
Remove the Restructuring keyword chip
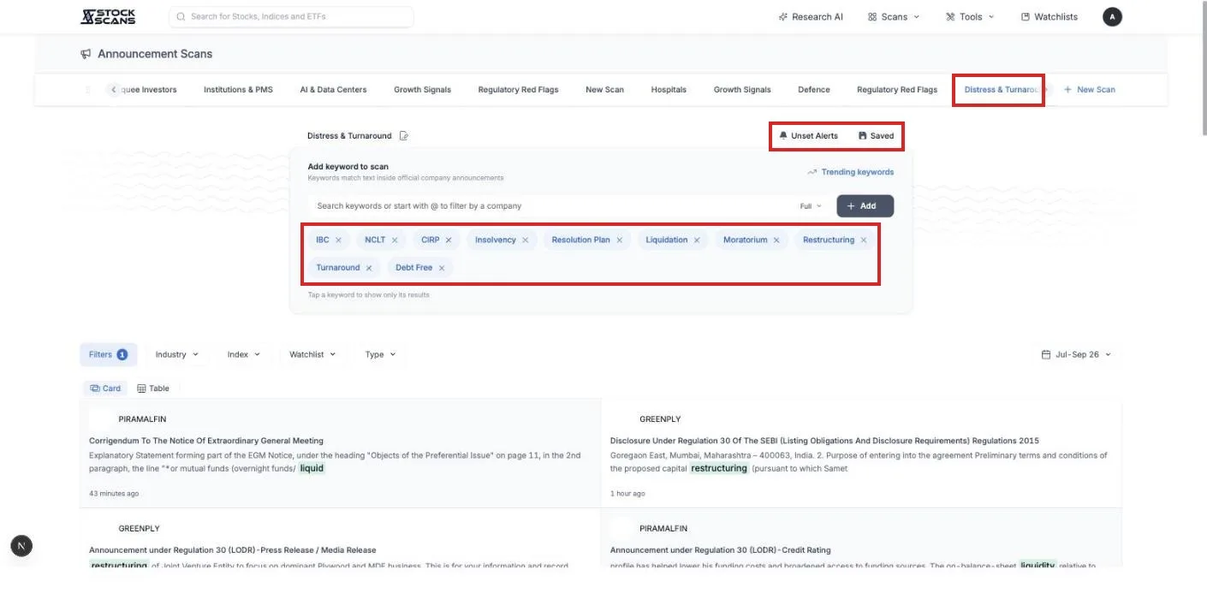[864, 240]
